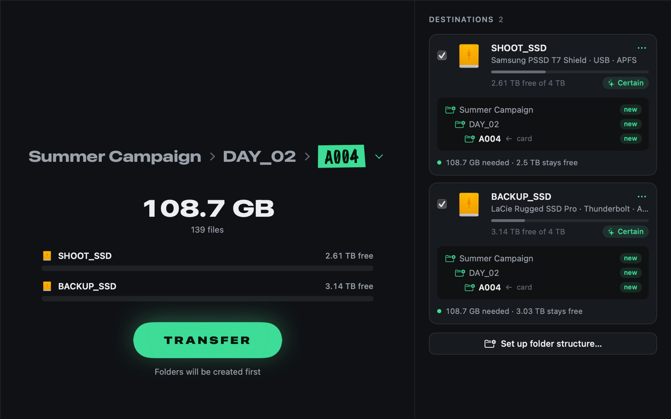The width and height of the screenshot is (671, 419).
Task: Uncheck the BACKUP_SSD destination checkbox
Action: click(x=442, y=204)
